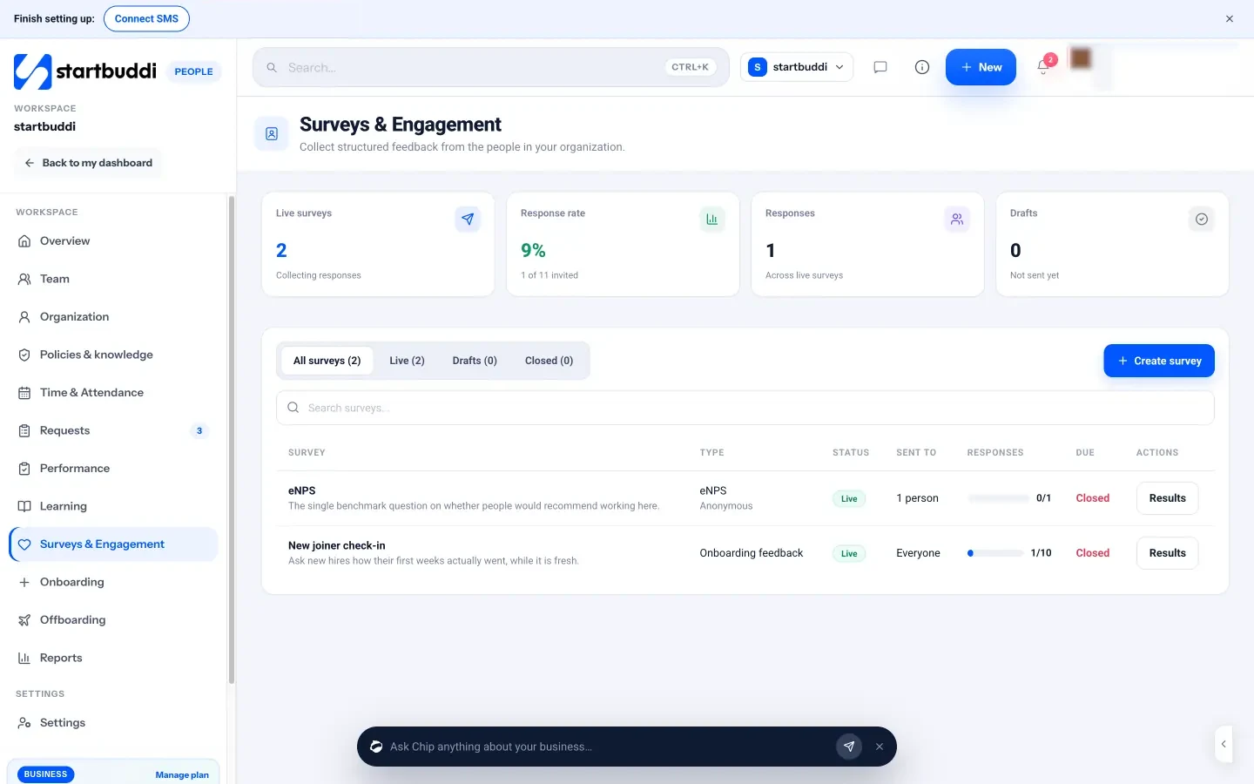Open the user avatar menu
1254x784 pixels.
pos(1081,58)
